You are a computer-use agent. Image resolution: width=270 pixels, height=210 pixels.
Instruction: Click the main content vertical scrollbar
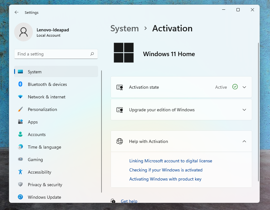pyautogui.click(x=258, y=112)
